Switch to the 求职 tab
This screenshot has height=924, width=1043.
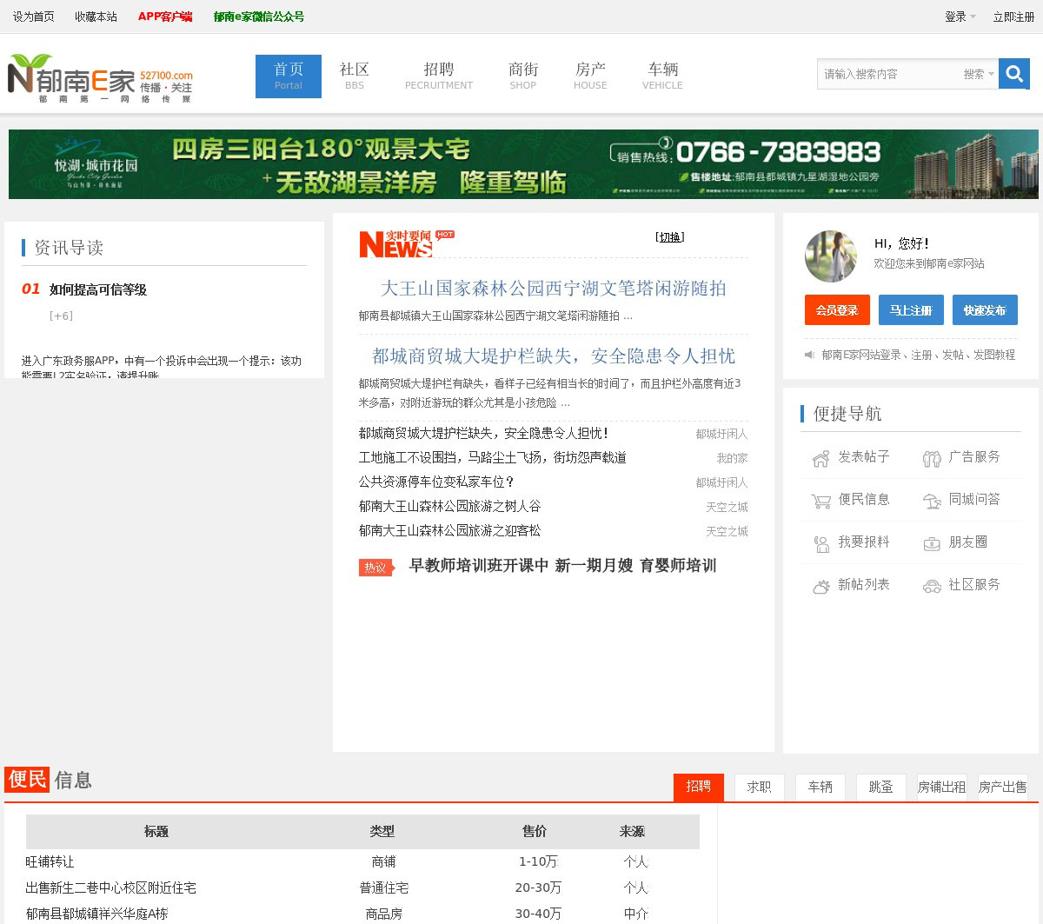tap(759, 787)
